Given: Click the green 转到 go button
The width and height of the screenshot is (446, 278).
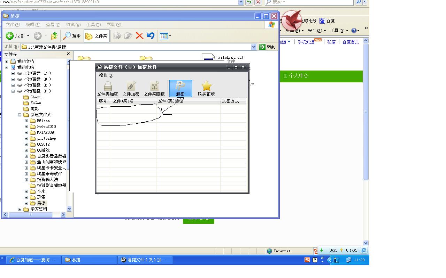Looking at the screenshot, I should (x=268, y=47).
